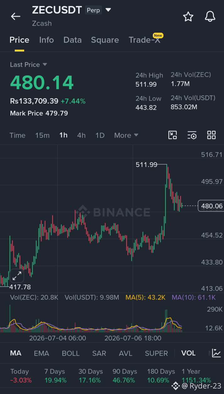The height and width of the screenshot is (394, 224).
Task: Toggle the SUPER indicator
Action: click(x=156, y=353)
